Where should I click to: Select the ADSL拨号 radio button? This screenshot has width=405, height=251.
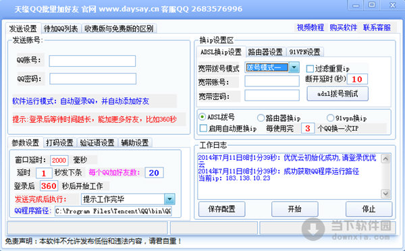coord(202,117)
